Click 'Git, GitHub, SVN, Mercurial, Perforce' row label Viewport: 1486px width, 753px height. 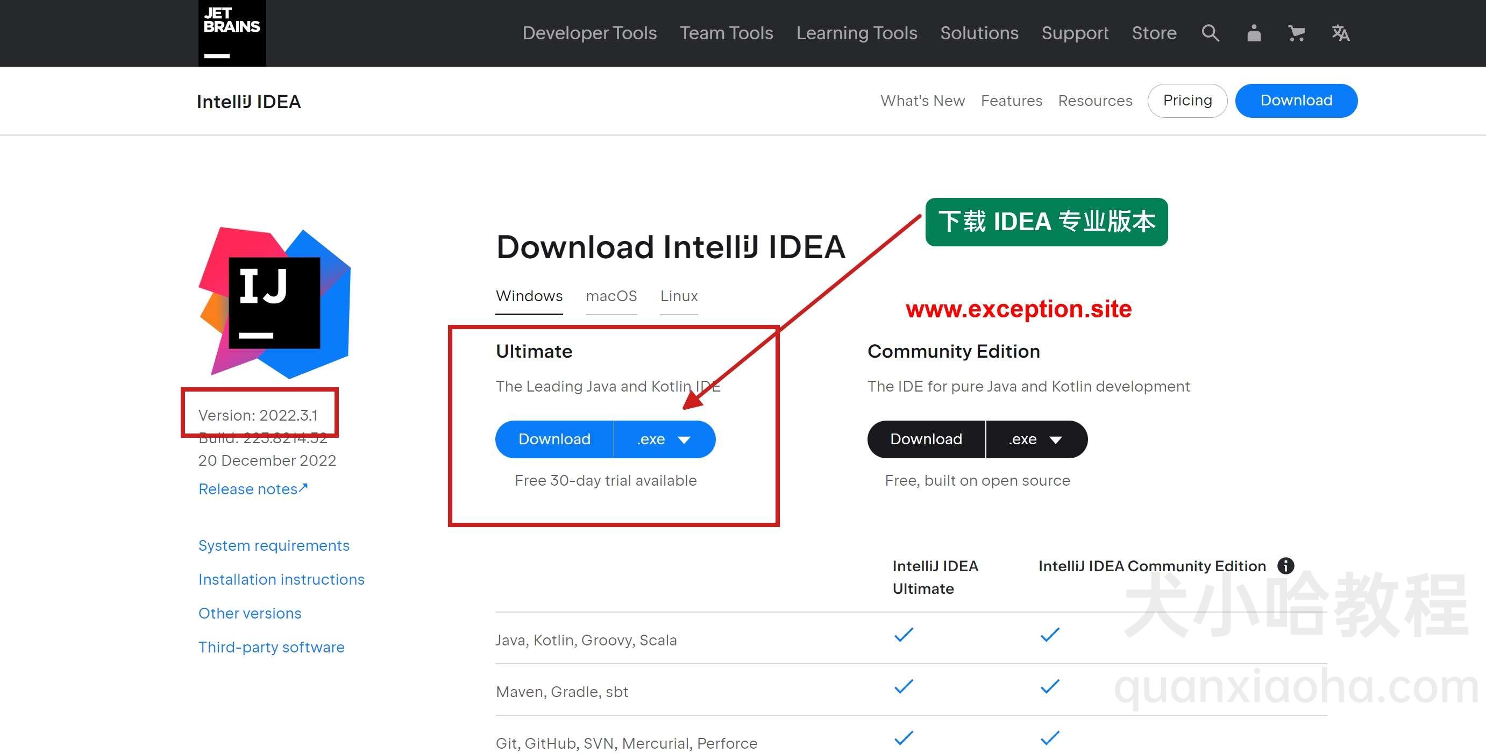[x=627, y=743]
